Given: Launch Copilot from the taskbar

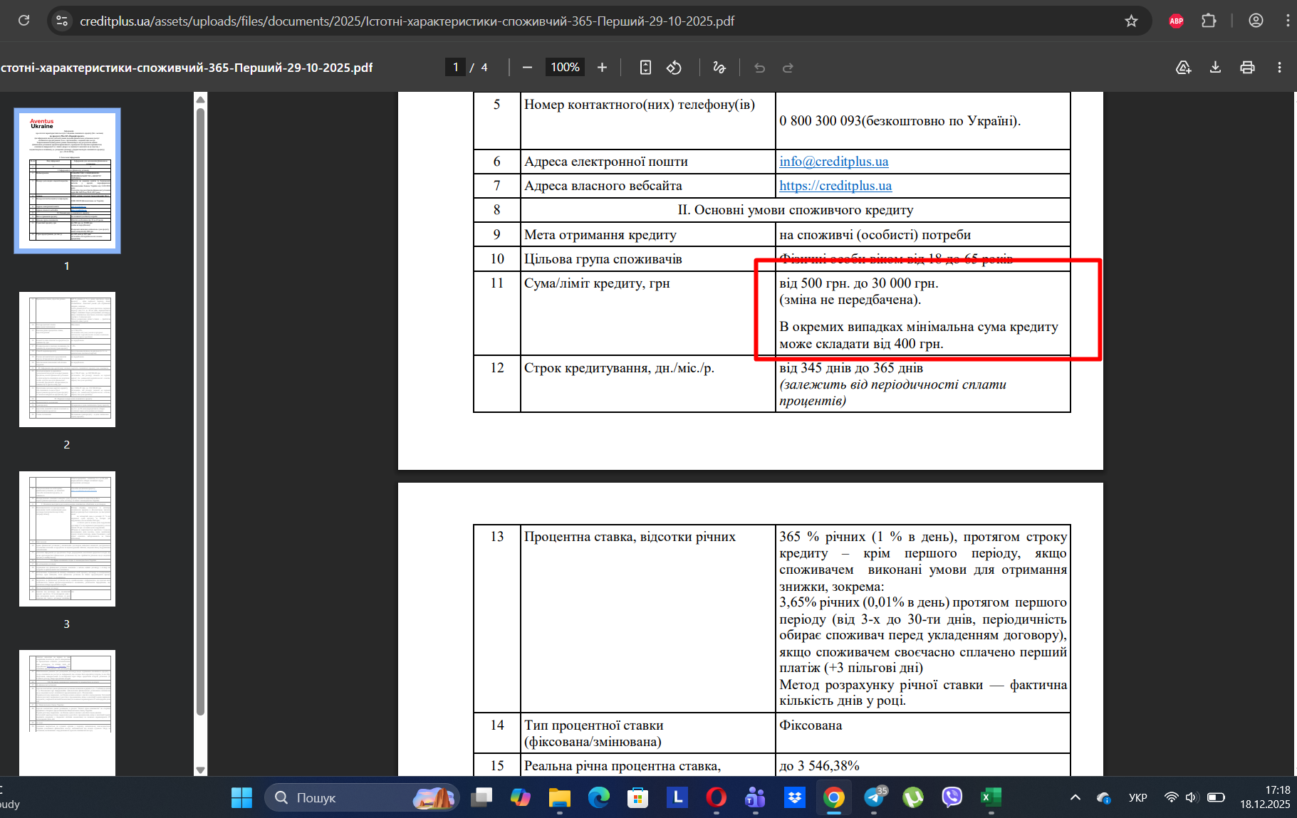Looking at the screenshot, I should coord(521,797).
